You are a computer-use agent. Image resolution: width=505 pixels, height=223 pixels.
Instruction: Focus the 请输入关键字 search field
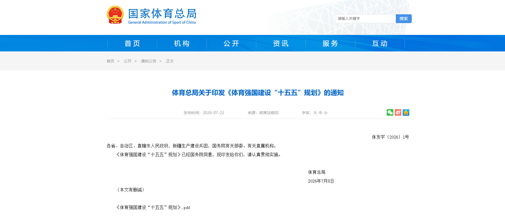[365, 19]
